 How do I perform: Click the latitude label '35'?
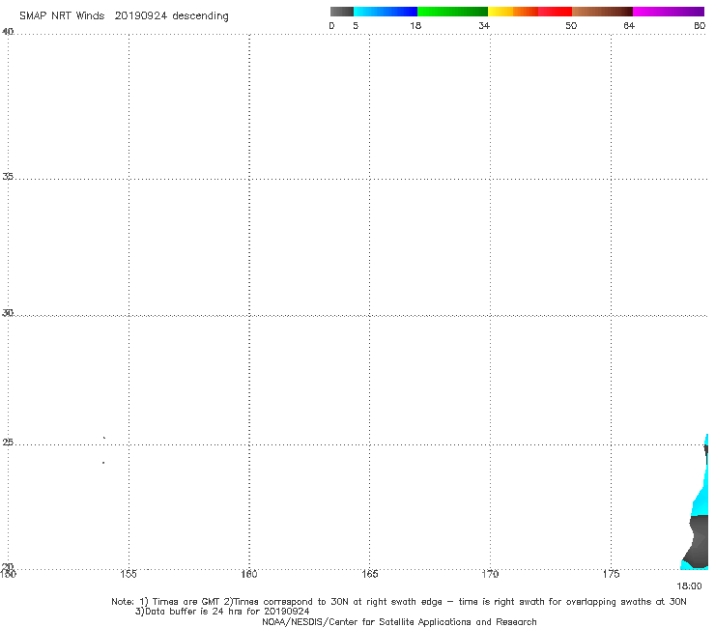tap(8, 176)
